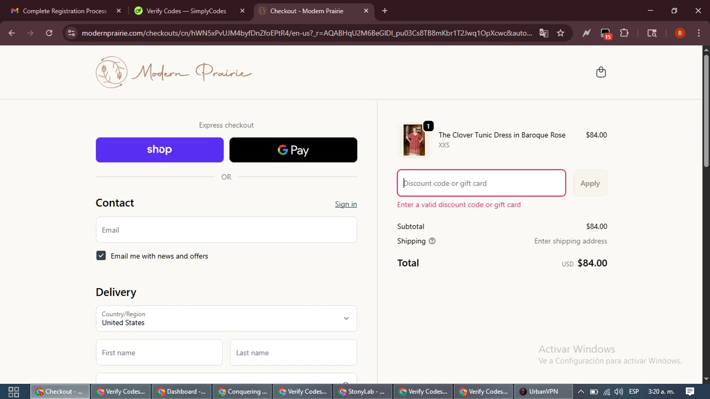Click the ESP language indicator
Screen dimensions: 710x399
634,391
